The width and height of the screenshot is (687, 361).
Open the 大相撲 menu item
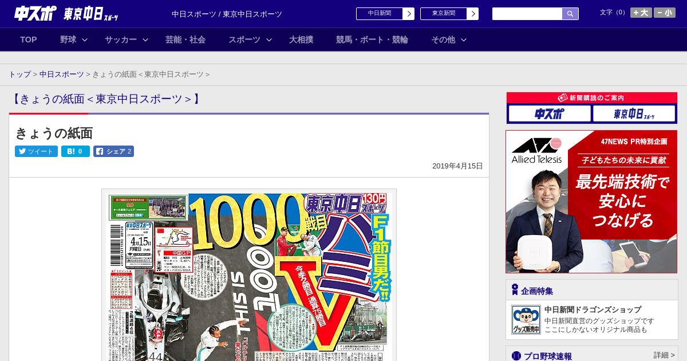301,40
